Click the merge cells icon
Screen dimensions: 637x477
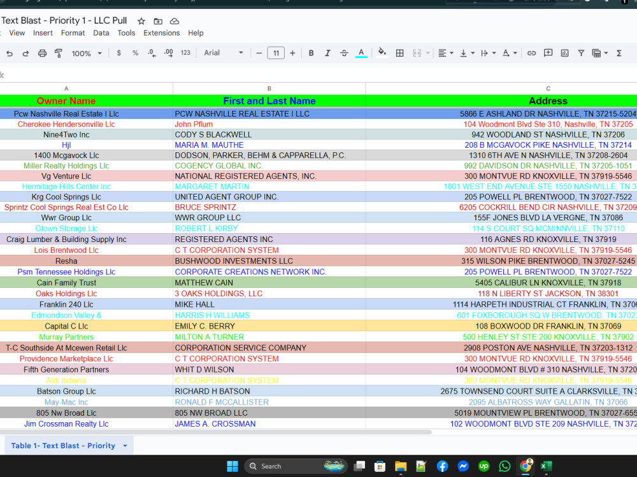coord(417,53)
